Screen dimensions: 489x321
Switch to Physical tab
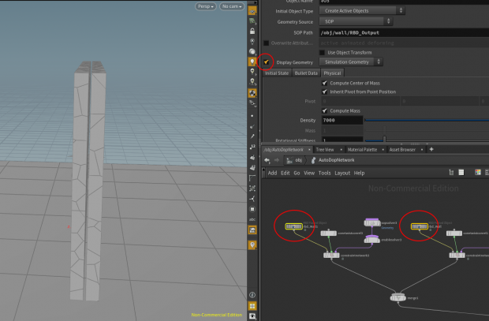point(332,73)
